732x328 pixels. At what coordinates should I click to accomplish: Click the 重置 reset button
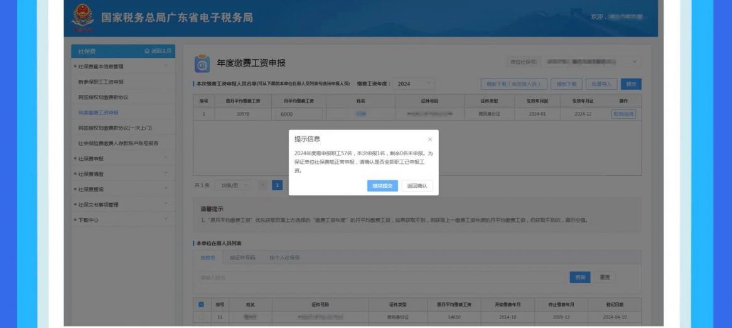click(605, 278)
